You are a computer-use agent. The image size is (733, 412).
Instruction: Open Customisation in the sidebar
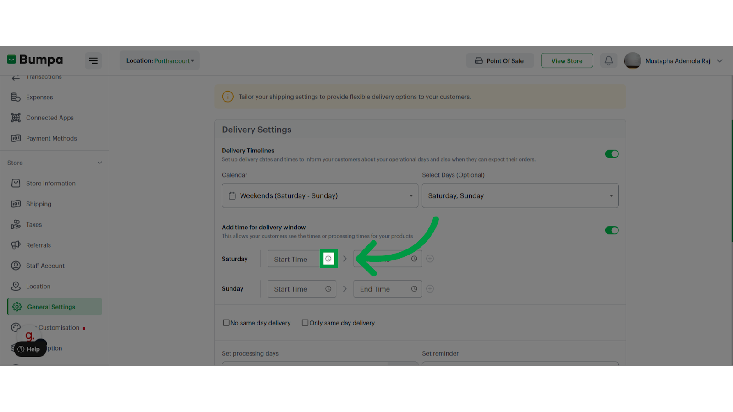pyautogui.click(x=59, y=327)
